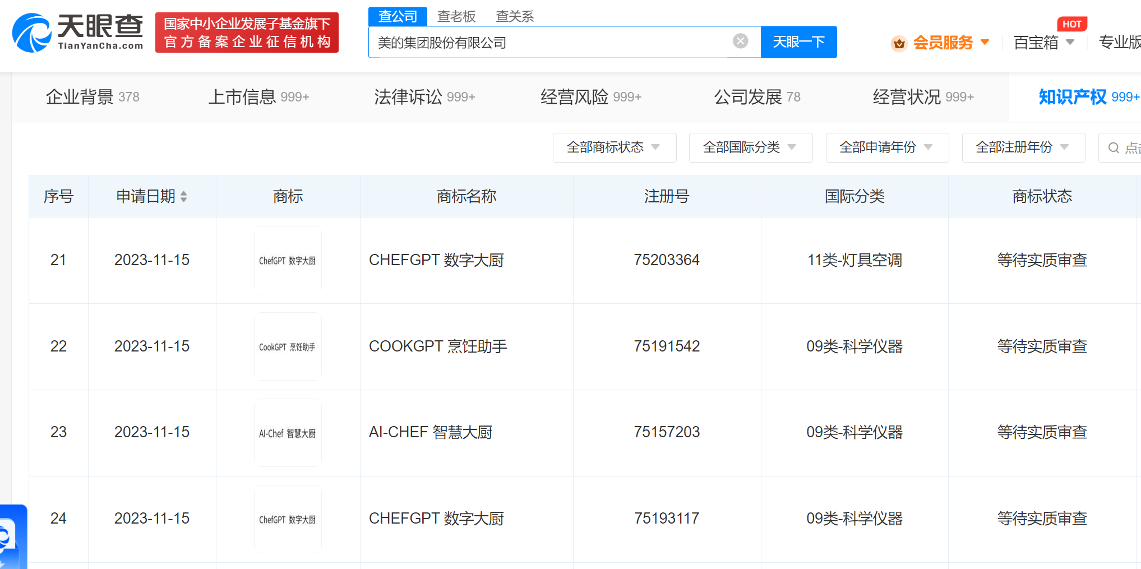Click the member services crown icon
The image size is (1141, 569).
point(899,43)
